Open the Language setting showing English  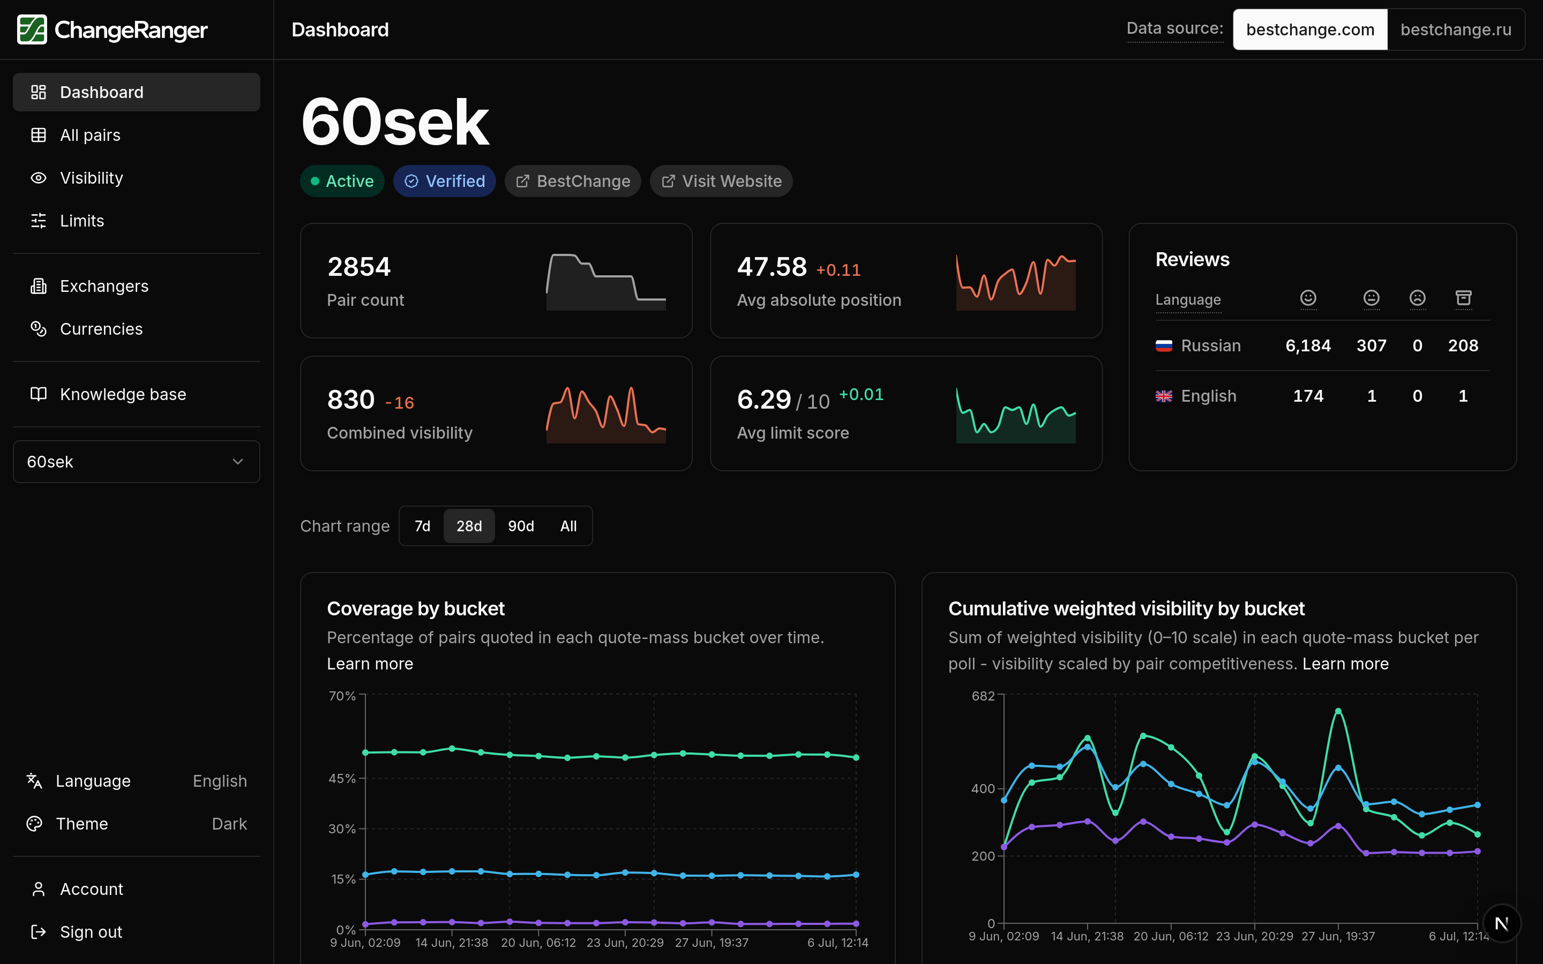click(137, 781)
